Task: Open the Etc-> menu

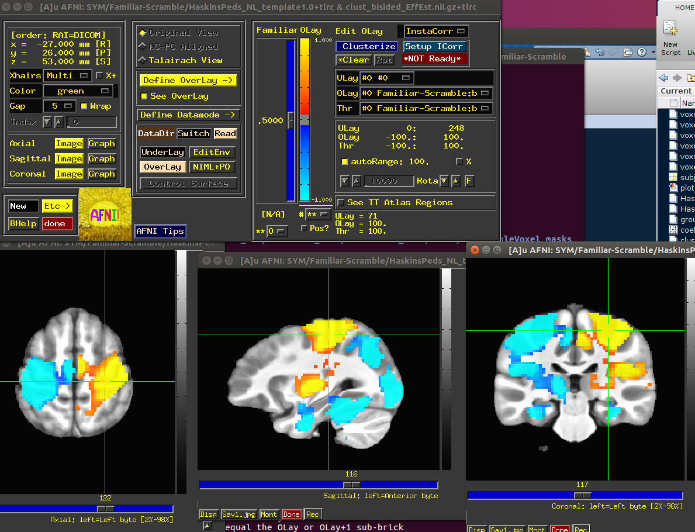Action: click(57, 206)
